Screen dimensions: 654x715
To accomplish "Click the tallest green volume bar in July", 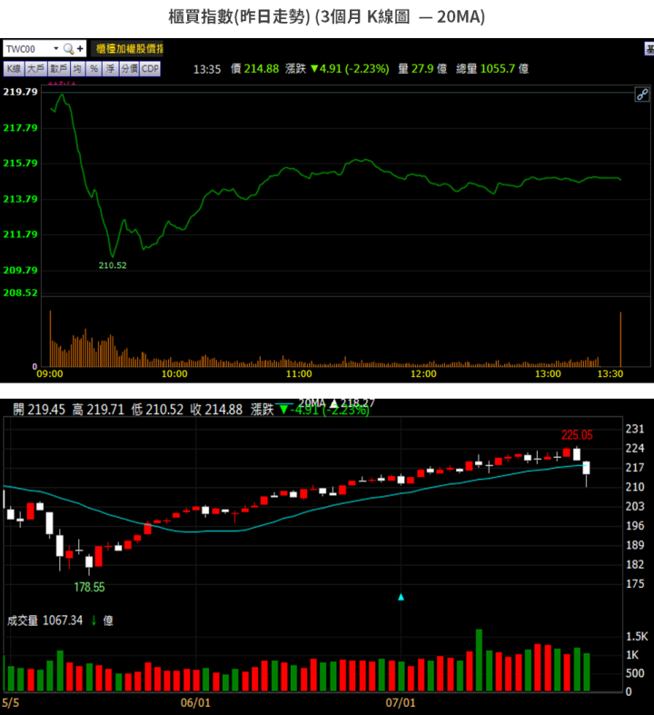I will [x=479, y=660].
